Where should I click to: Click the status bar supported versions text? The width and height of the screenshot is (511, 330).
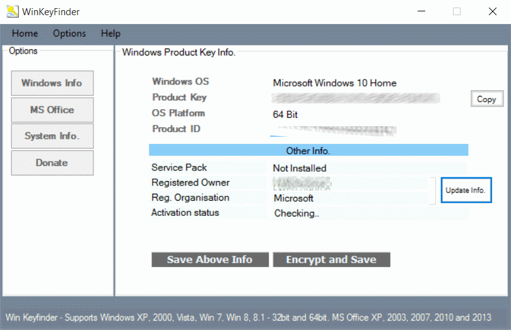[x=249, y=317]
